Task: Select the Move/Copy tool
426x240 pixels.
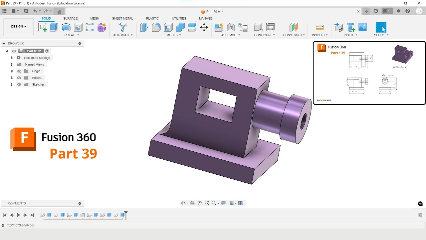Action: [x=204, y=27]
